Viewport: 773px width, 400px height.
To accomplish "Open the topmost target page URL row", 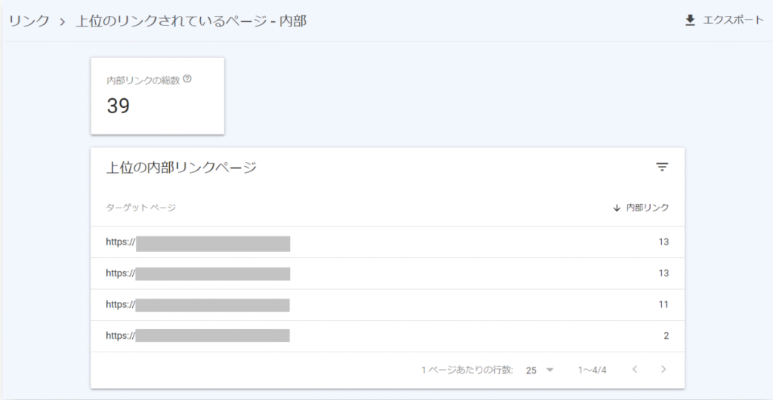I will click(x=198, y=242).
